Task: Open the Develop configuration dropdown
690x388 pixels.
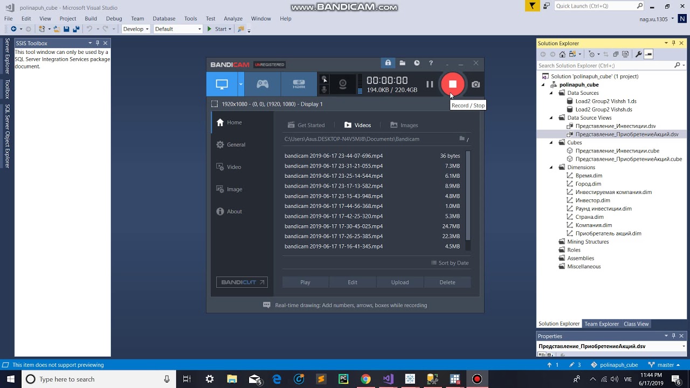Action: point(136,29)
